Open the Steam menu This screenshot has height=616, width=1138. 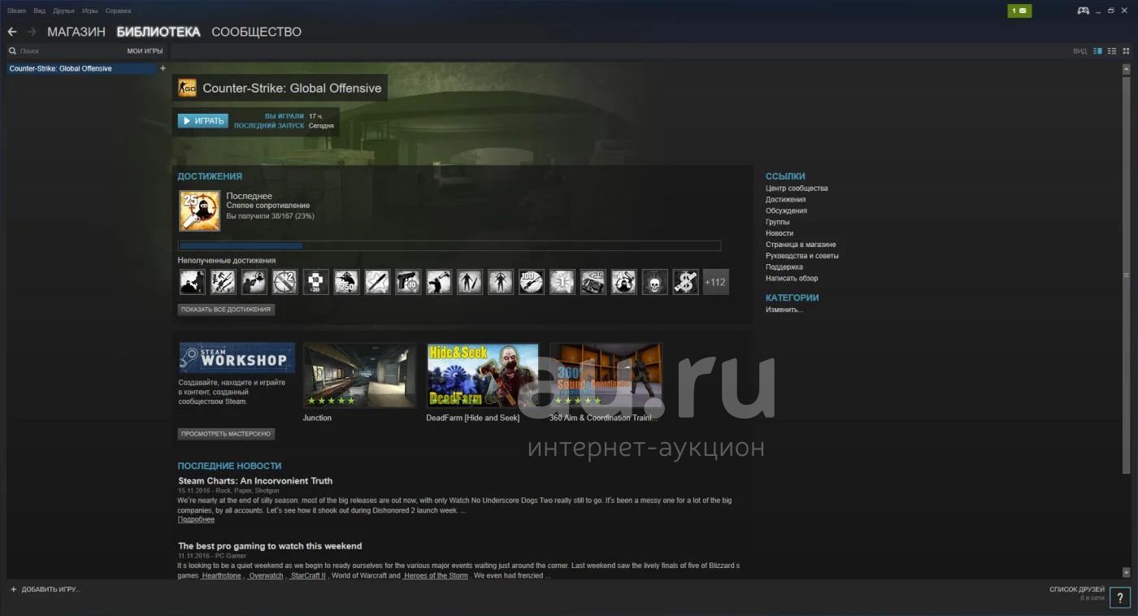coord(16,11)
